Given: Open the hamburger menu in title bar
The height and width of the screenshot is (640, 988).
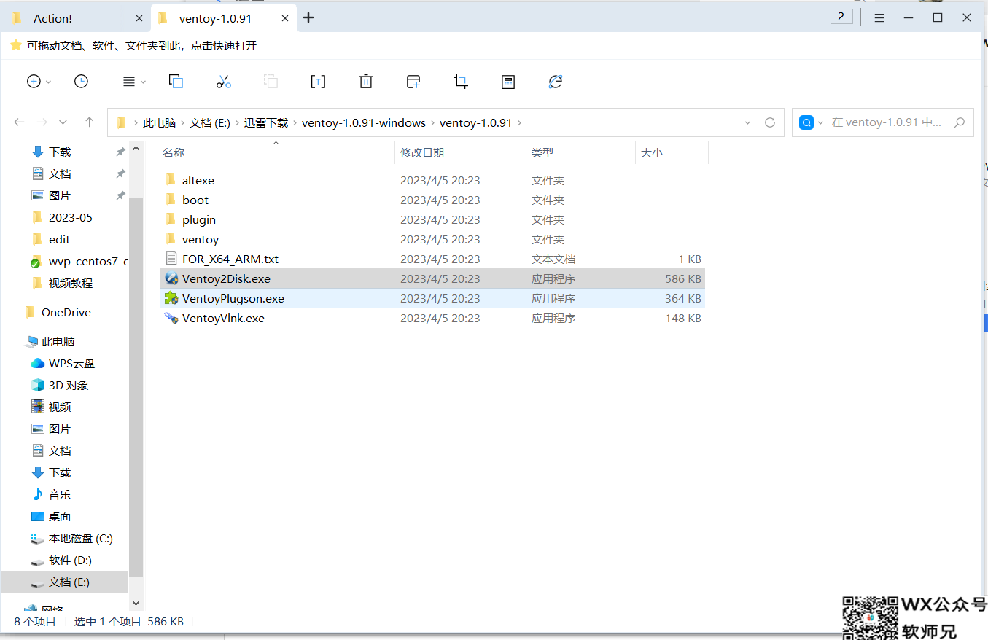Looking at the screenshot, I should (879, 18).
